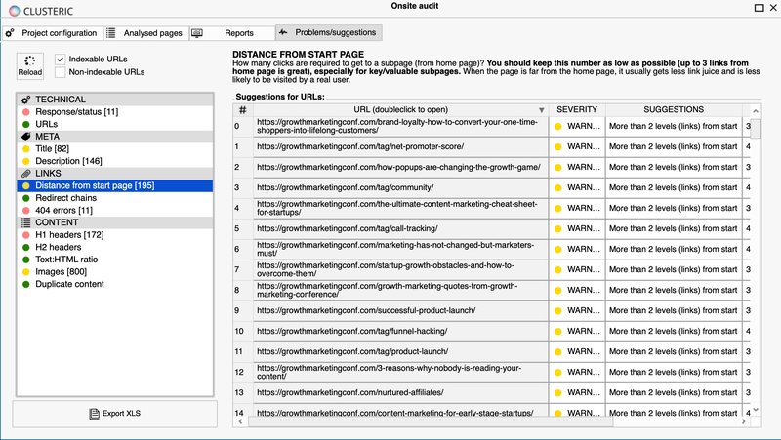This screenshot has height=440, width=781.
Task: Click the spreadsheet icon on Export XLS
Action: [94, 414]
